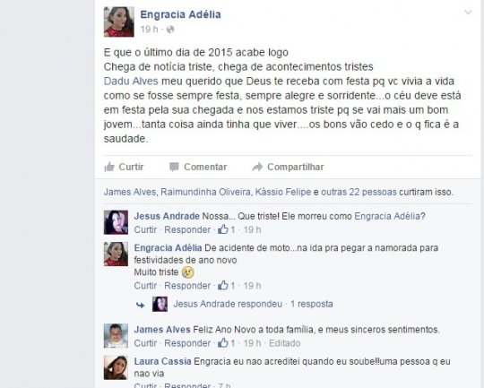Image resolution: width=484 pixels, height=388 pixels.
Task: Click the Curtir thumbs-up icon on post
Action: tap(109, 167)
